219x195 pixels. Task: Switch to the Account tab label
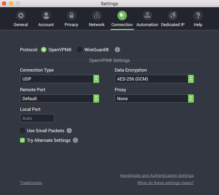46,25
